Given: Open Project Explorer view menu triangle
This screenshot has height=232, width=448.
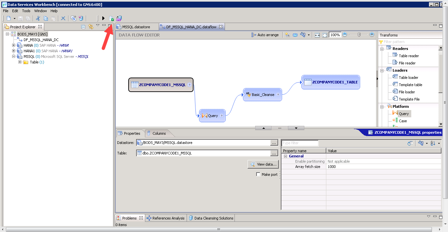Looking at the screenshot, I should pyautogui.click(x=98, y=25).
